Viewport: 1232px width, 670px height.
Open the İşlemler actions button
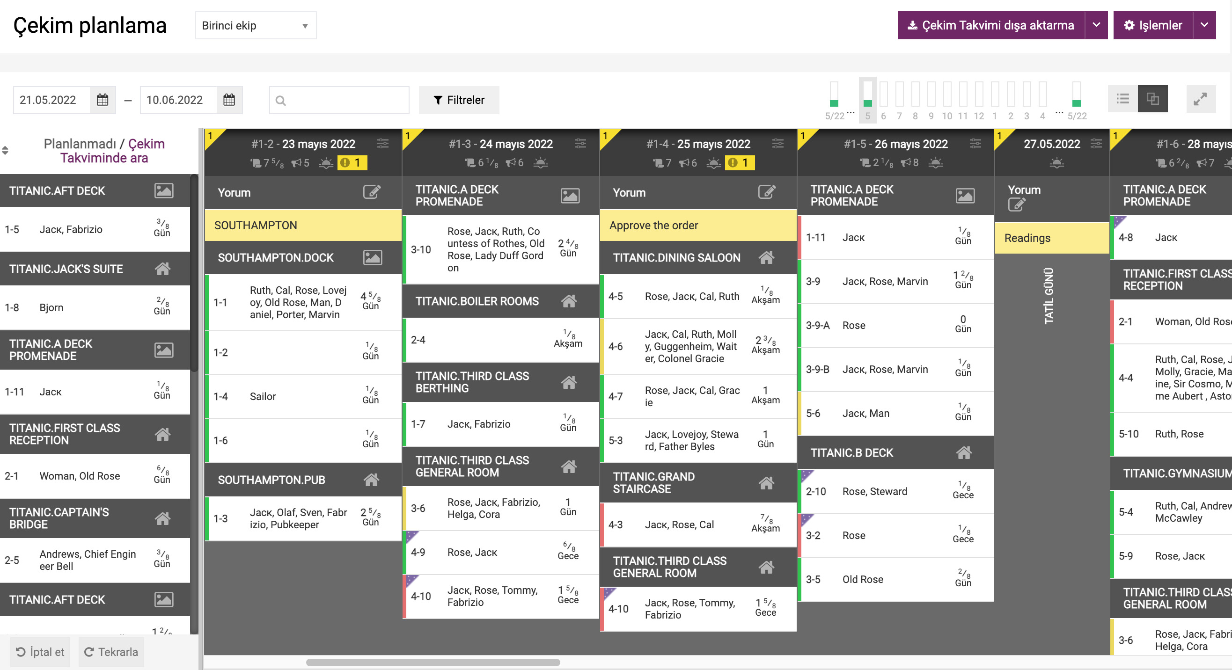(x=1153, y=25)
